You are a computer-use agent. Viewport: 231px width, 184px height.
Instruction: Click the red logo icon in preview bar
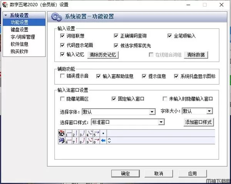[62, 133]
